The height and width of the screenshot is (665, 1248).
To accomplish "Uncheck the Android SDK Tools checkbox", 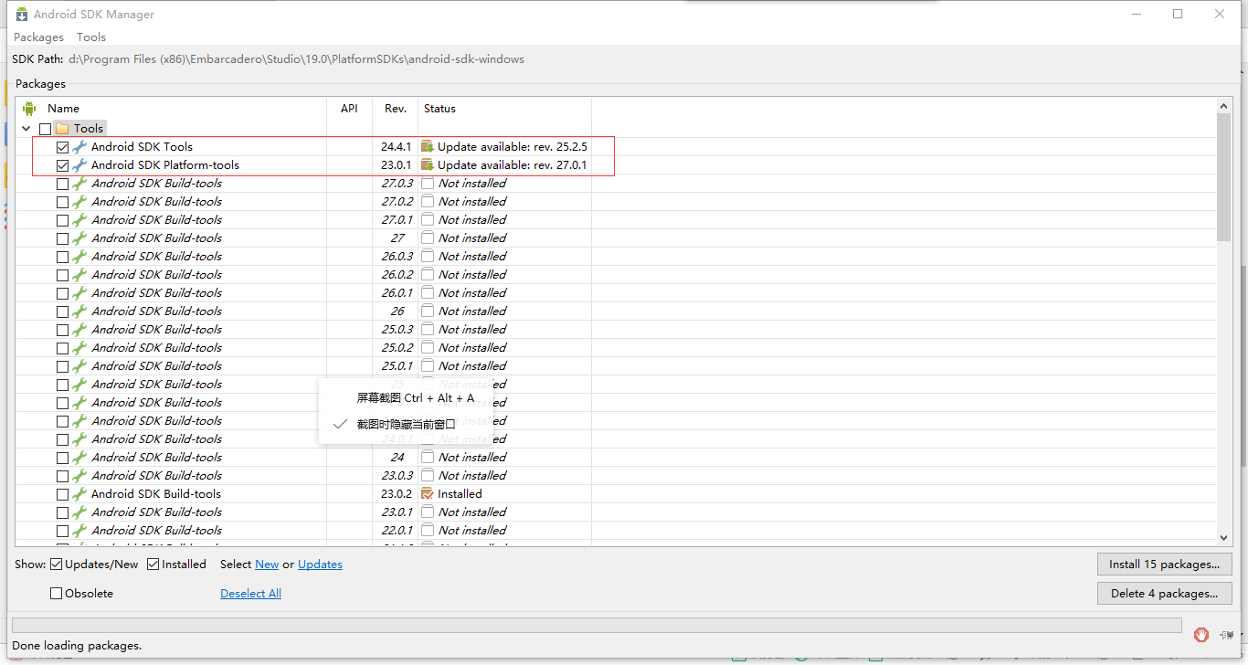I will point(62,147).
